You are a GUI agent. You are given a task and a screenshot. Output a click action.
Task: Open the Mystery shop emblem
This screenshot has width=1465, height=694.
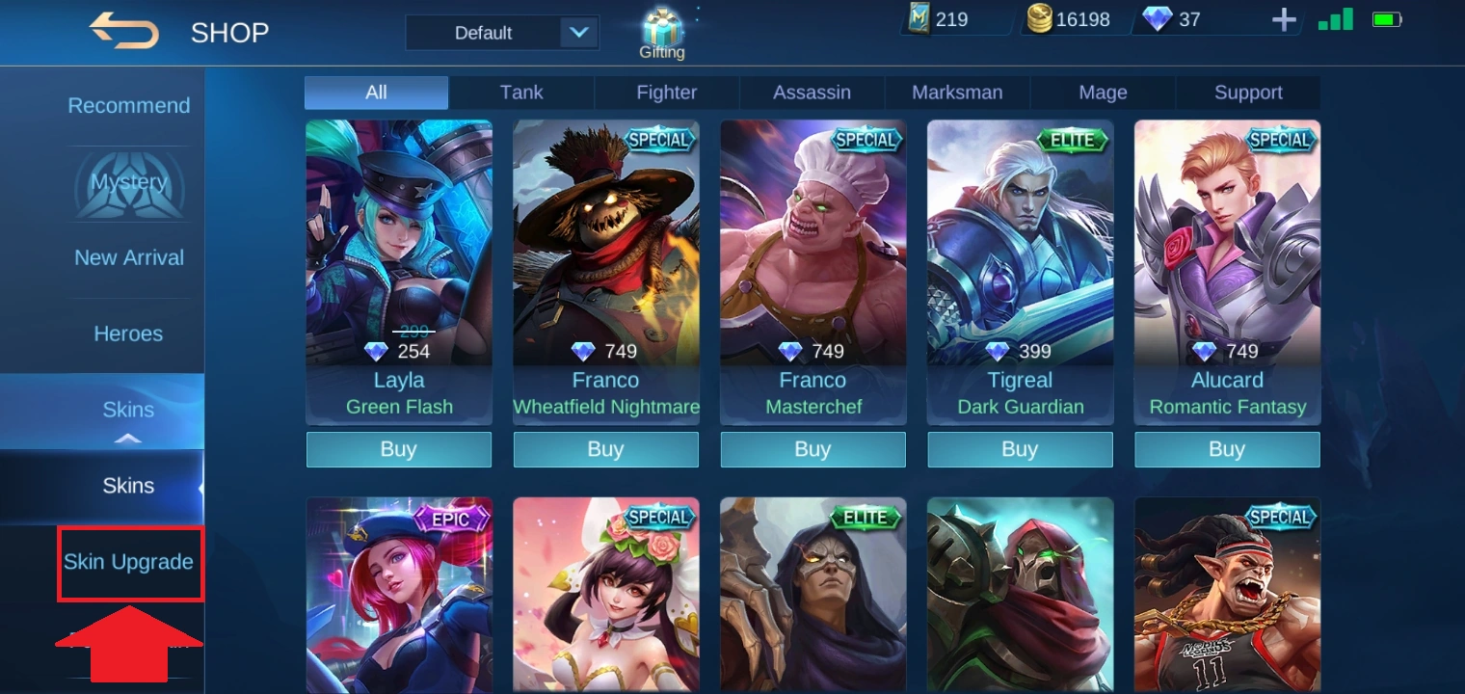(129, 182)
